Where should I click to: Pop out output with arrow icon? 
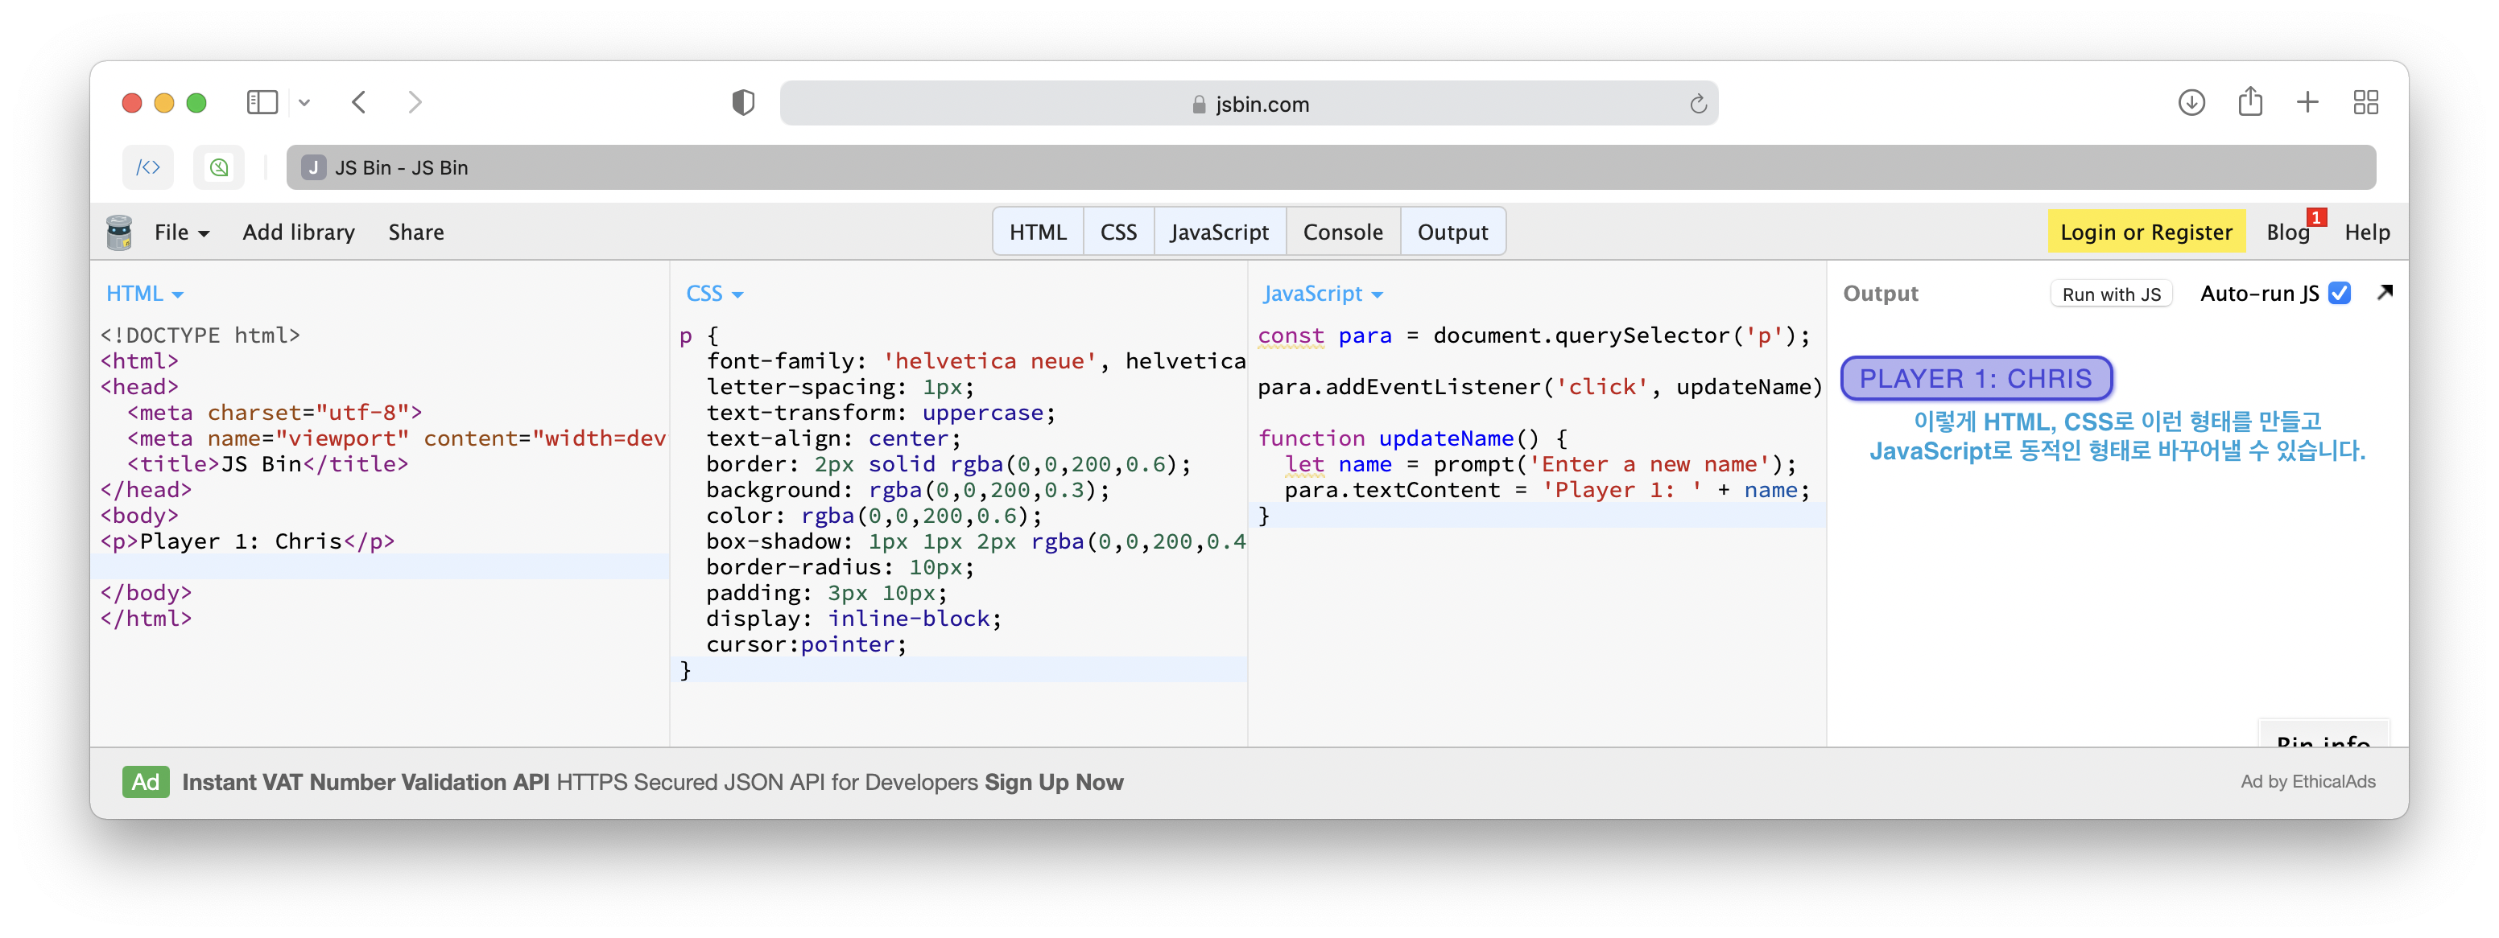pos(2385,292)
